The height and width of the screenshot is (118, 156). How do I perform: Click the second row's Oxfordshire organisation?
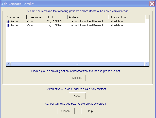116,25
